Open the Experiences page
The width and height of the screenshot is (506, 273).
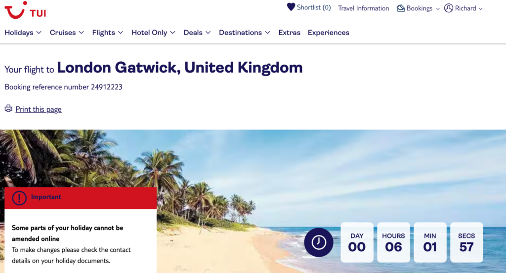[329, 33]
